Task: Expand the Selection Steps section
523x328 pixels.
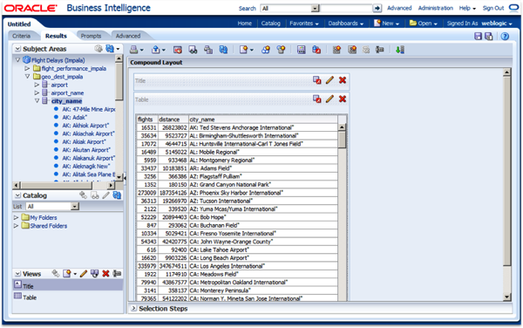Action: point(133,308)
